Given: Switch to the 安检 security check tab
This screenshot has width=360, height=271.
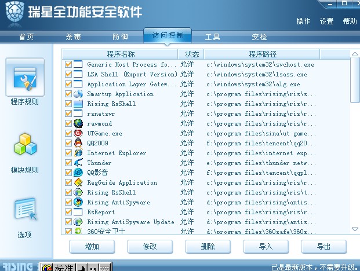Looking at the screenshot, I should [259, 36].
